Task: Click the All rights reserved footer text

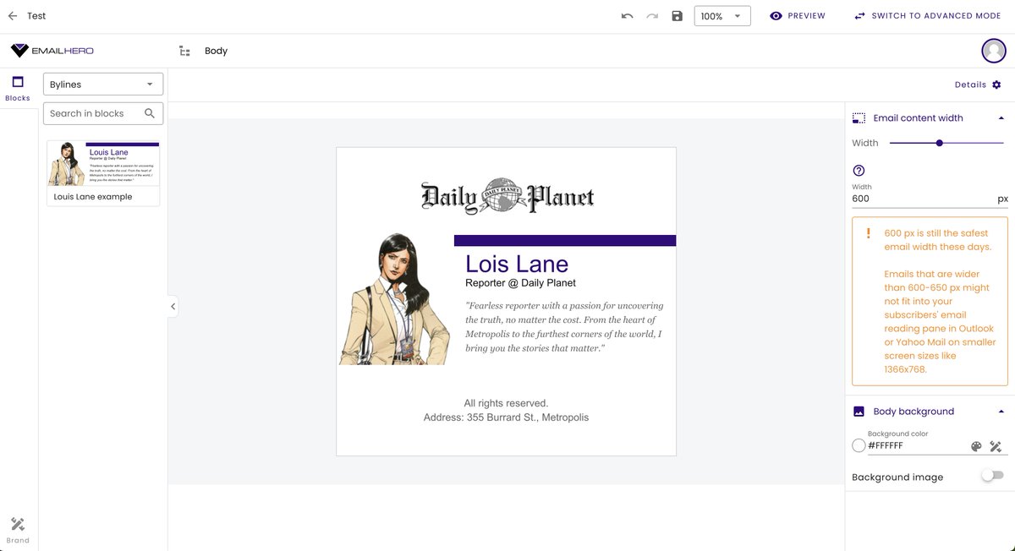Action: (506, 403)
